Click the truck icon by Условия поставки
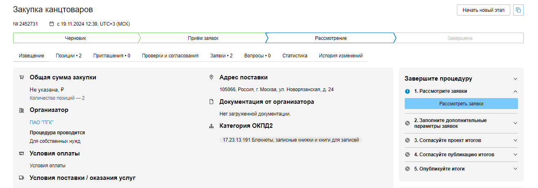This screenshot has width=538, height=188. click(x=22, y=178)
